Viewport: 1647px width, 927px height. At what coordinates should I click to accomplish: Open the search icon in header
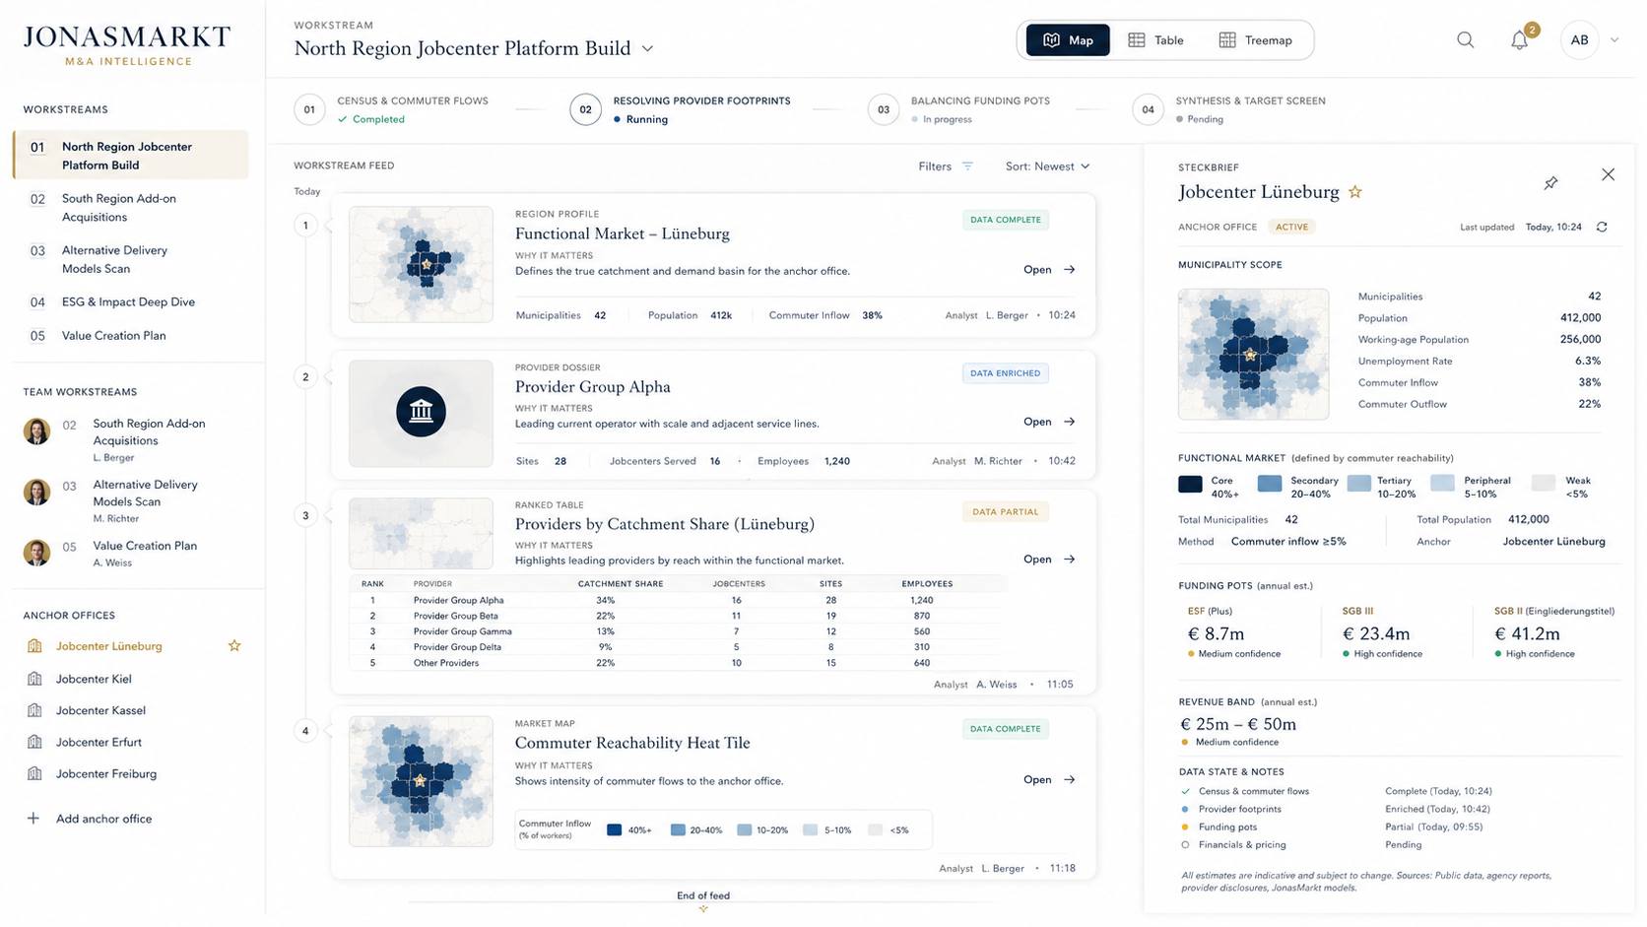tap(1465, 40)
